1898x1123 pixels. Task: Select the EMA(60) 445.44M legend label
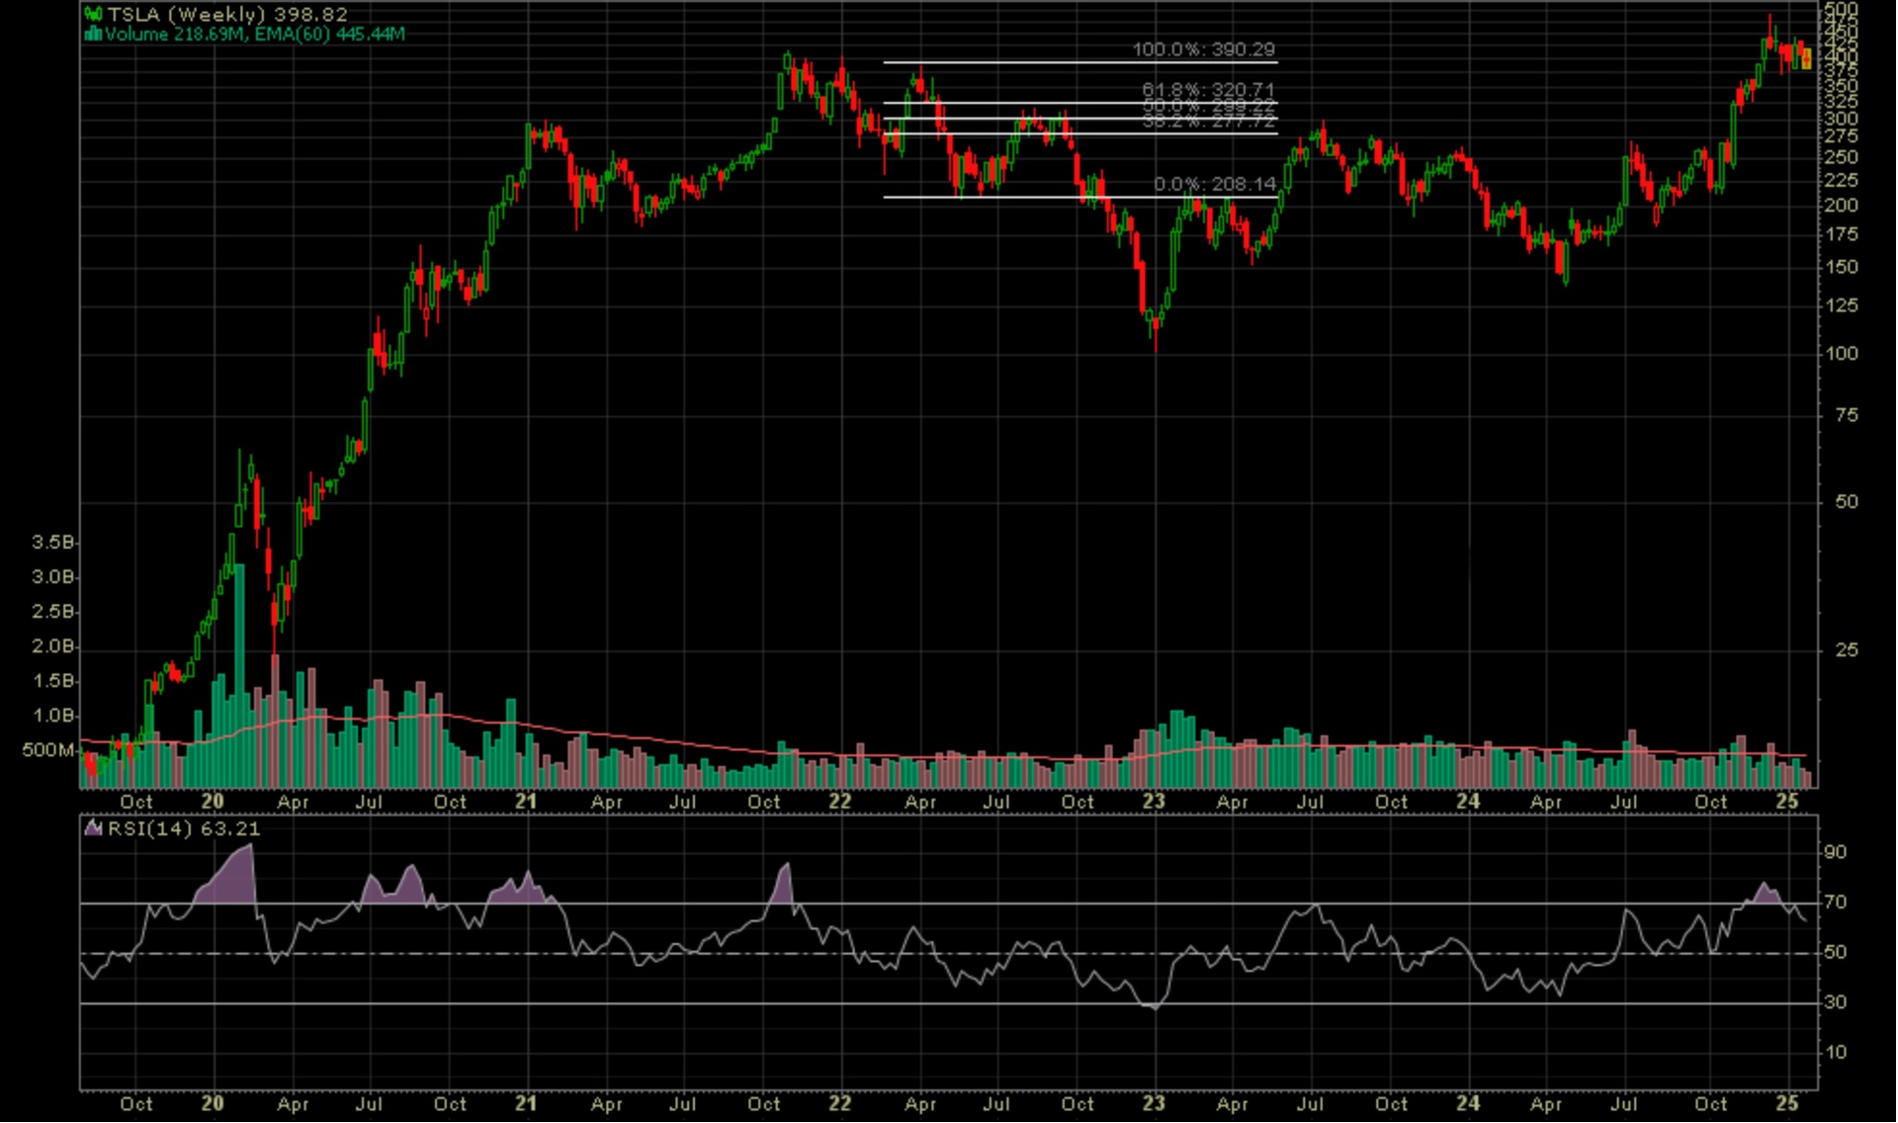coord(329,34)
